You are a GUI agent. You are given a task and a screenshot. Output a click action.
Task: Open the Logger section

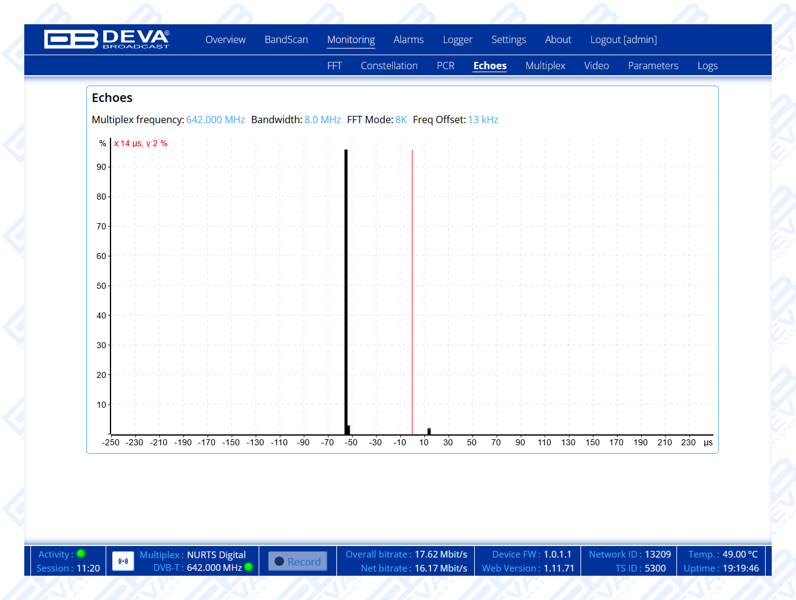[457, 39]
